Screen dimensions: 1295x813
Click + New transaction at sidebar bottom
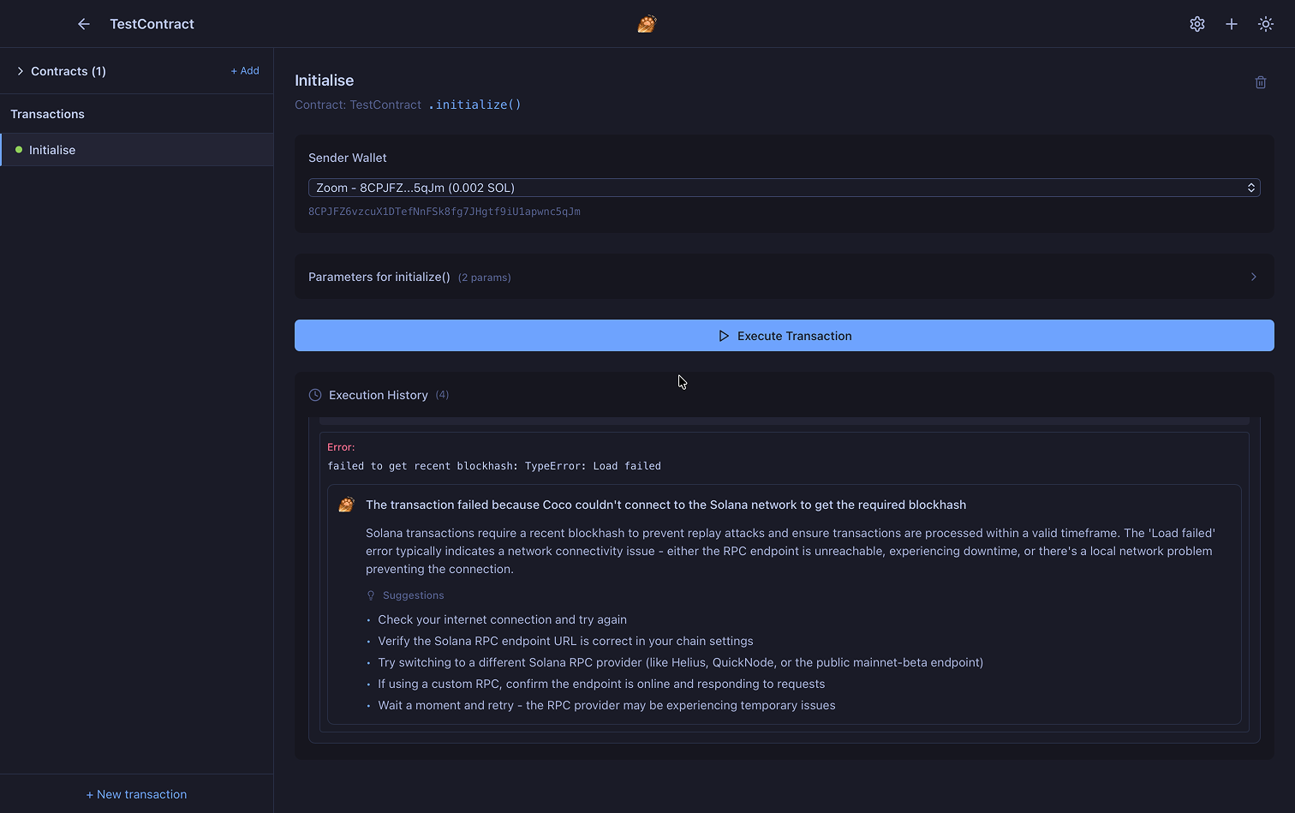(x=136, y=794)
